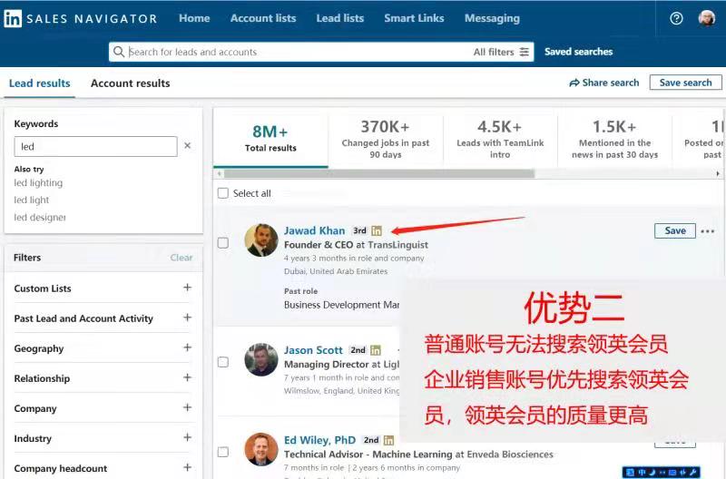Switch to the Lead results tab
Image resolution: width=726 pixels, height=479 pixels.
(x=40, y=83)
